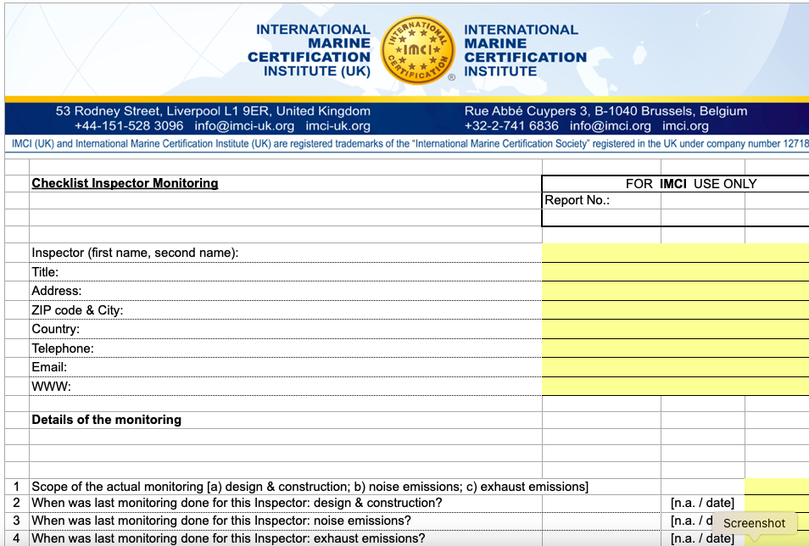Select the row 3 noise emissions question
Viewport: 809px width, 546px height.
tap(221, 521)
